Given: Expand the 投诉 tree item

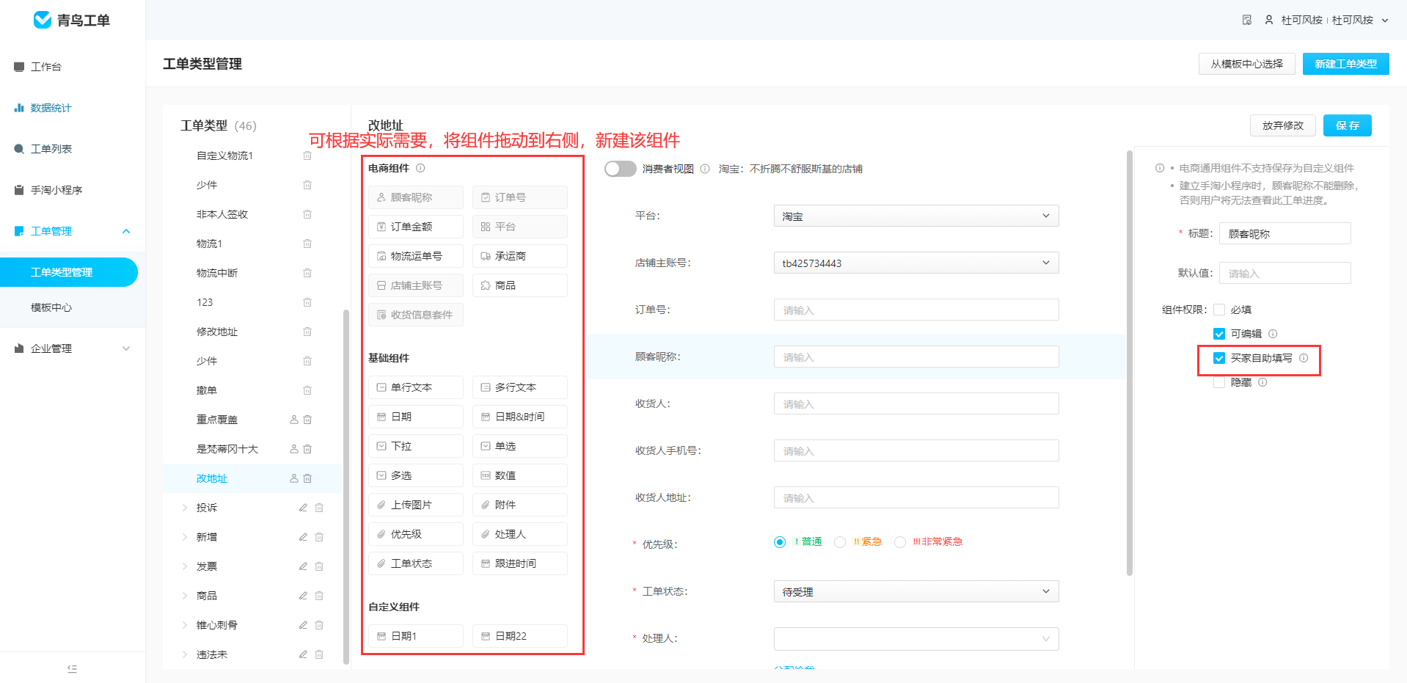Looking at the screenshot, I should point(185,508).
